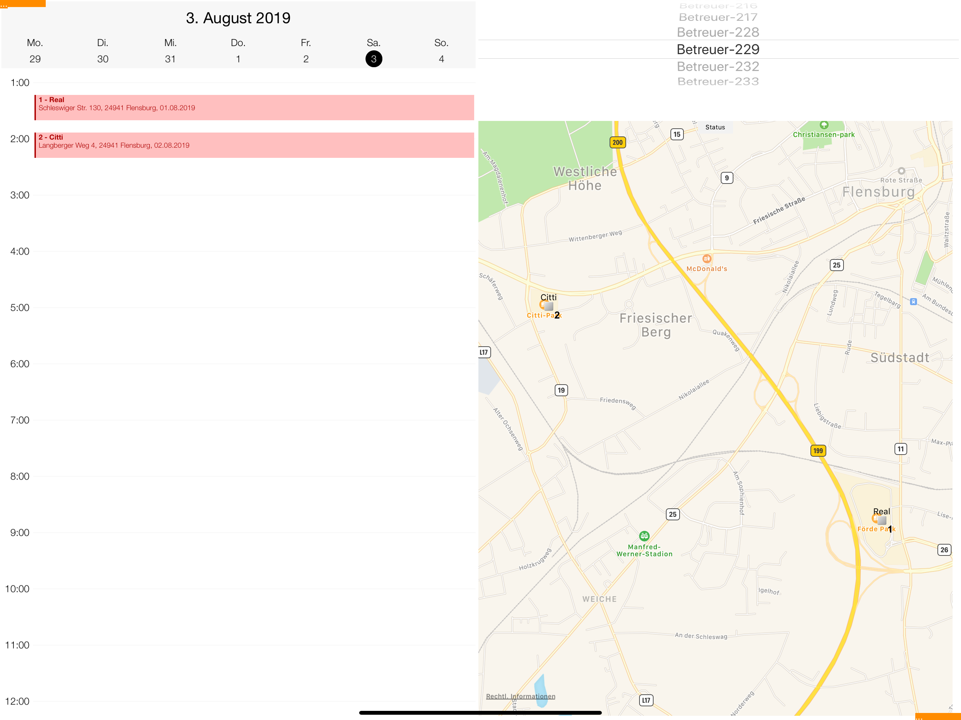Tap the "Friesische Straße" street label
Viewport: 961px width, 720px height.
pos(779,210)
